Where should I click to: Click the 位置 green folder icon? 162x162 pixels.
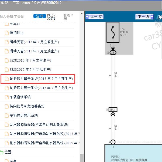coord(2,152)
